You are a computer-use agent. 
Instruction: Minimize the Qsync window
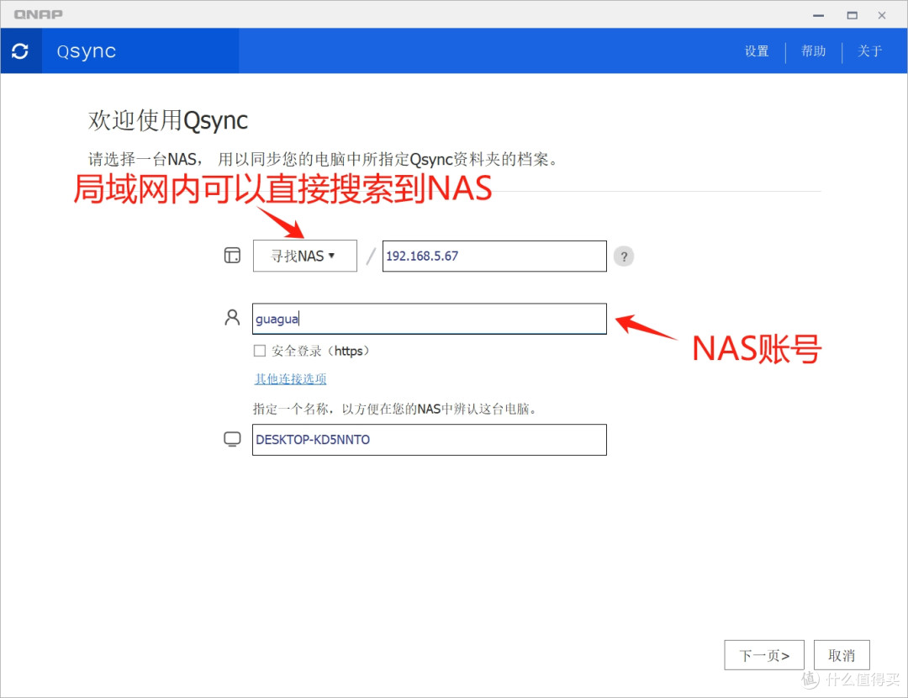click(x=818, y=15)
